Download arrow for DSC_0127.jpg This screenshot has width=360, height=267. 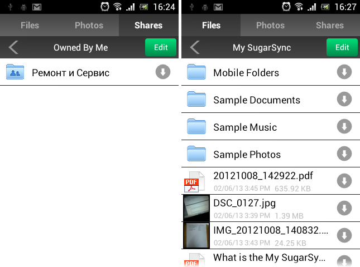click(x=344, y=208)
